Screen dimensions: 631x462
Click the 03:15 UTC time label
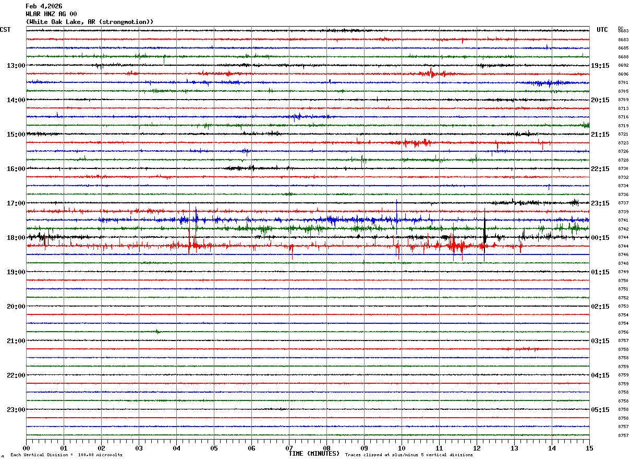click(600, 341)
